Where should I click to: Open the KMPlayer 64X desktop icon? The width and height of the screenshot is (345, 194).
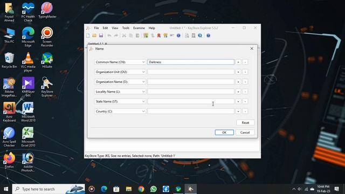[x=28, y=87]
